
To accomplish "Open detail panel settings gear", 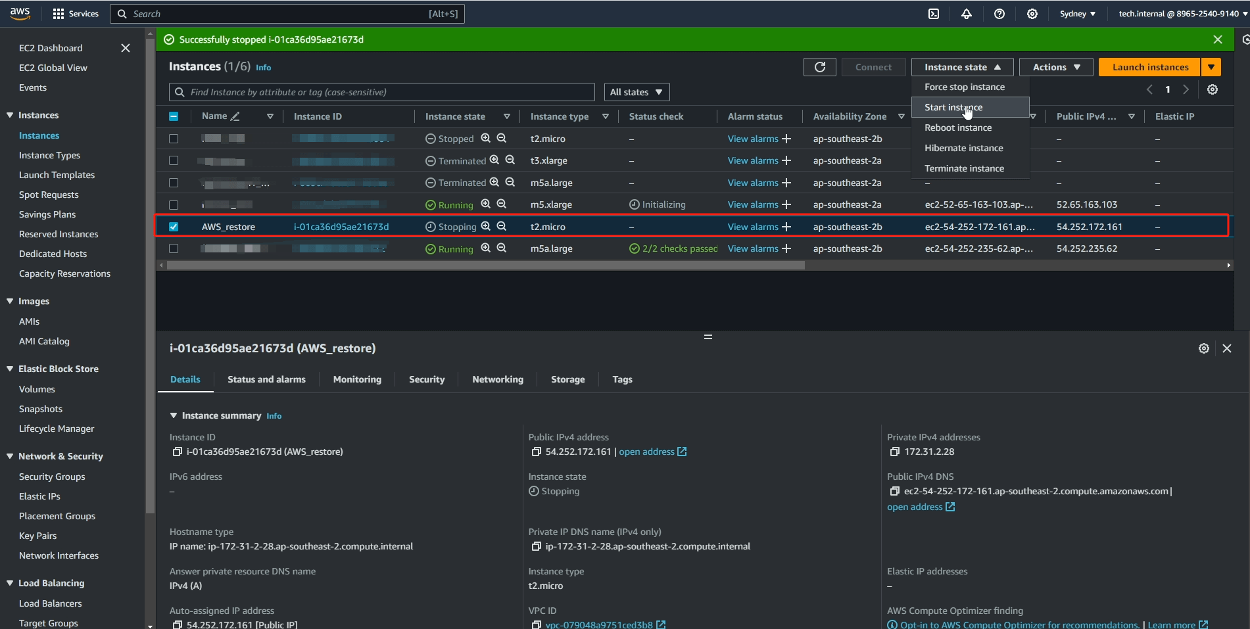I will coord(1204,348).
